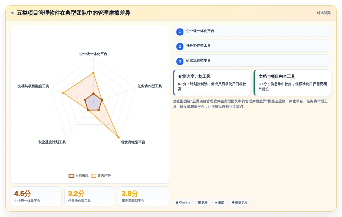Click radar axis label 企业级一体化平台
This screenshot has width=342, height=217.
coord(93,54)
